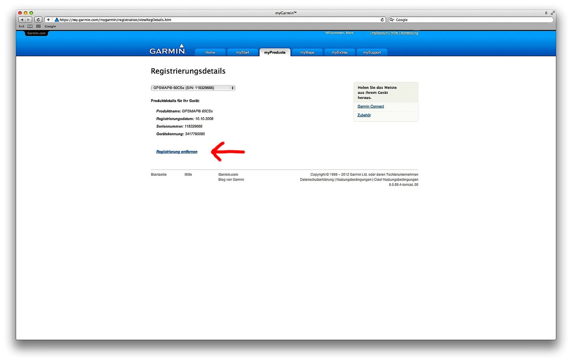The width and height of the screenshot is (572, 362).
Task: Click the Abmeldung logout link
Action: [409, 33]
